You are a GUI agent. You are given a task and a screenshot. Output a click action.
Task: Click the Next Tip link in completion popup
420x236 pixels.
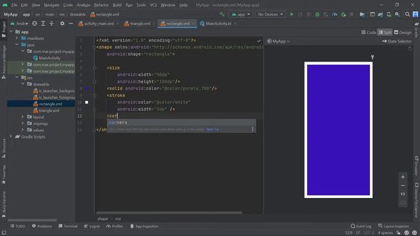213,129
